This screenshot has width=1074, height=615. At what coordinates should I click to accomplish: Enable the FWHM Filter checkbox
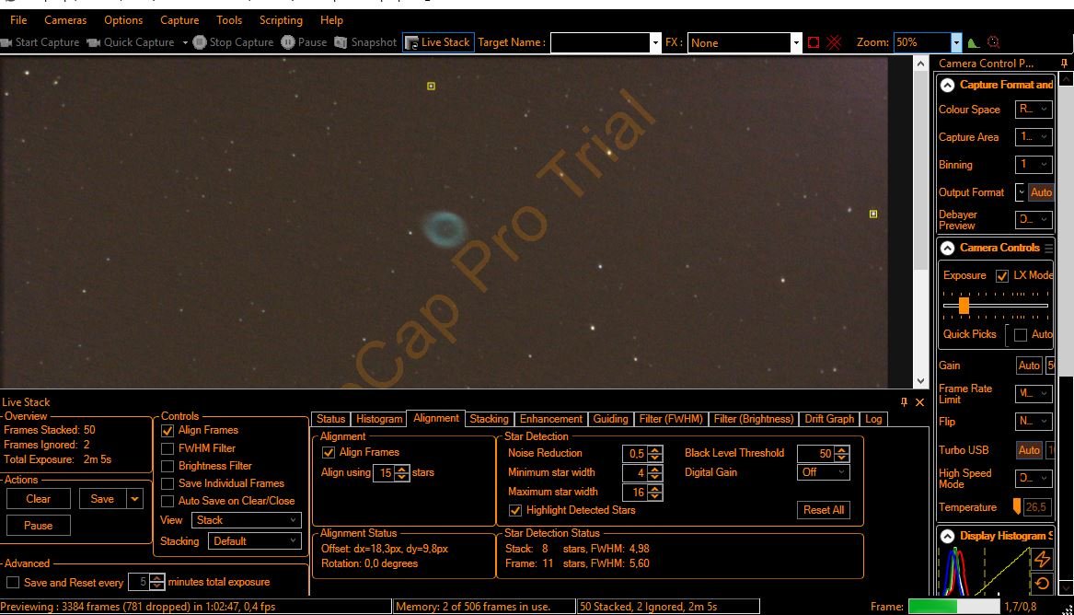[x=167, y=448]
